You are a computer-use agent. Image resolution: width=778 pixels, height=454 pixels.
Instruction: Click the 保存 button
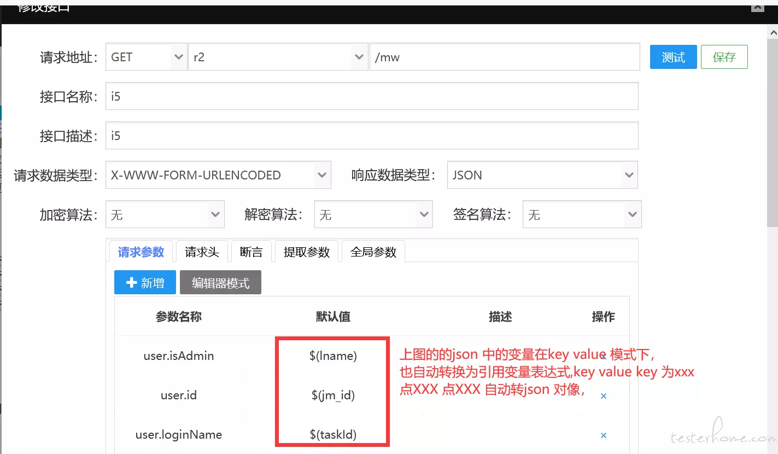pos(724,57)
